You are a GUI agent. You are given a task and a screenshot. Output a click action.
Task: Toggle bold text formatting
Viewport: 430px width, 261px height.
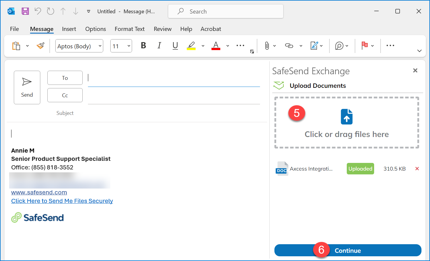(143, 46)
